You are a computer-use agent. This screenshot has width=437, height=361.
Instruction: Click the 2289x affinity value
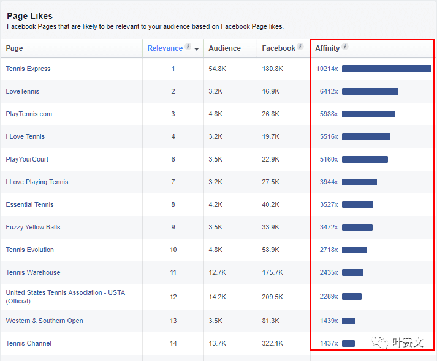click(329, 297)
